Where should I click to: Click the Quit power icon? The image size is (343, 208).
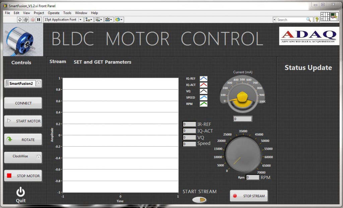click(x=21, y=192)
